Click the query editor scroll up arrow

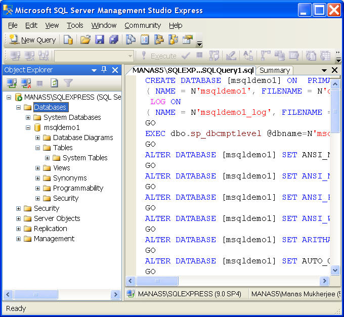335,84
